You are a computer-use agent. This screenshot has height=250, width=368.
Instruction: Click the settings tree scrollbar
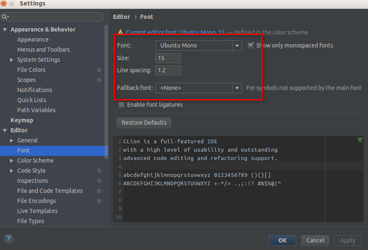pyautogui.click(x=106, y=92)
